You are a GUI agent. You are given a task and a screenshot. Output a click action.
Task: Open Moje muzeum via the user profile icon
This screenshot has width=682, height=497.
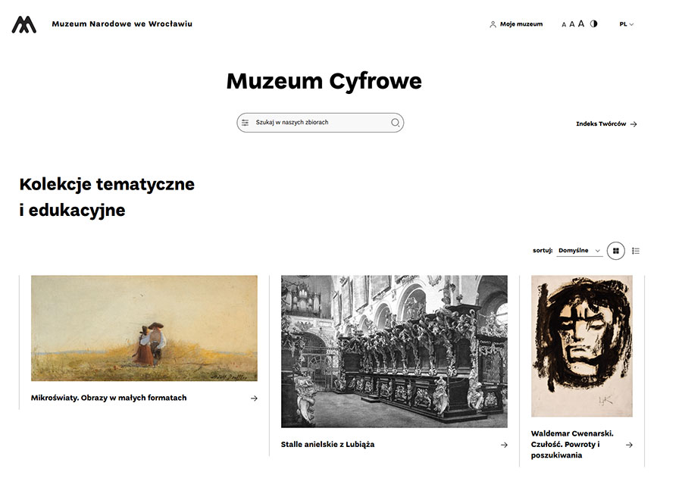(x=493, y=23)
